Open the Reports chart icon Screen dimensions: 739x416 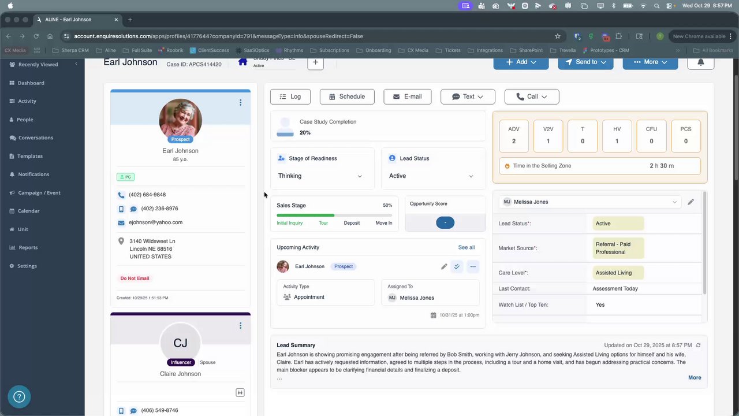click(x=12, y=247)
